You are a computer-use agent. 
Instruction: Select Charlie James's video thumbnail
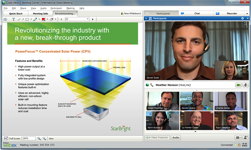pyautogui.click(x=231, y=101)
